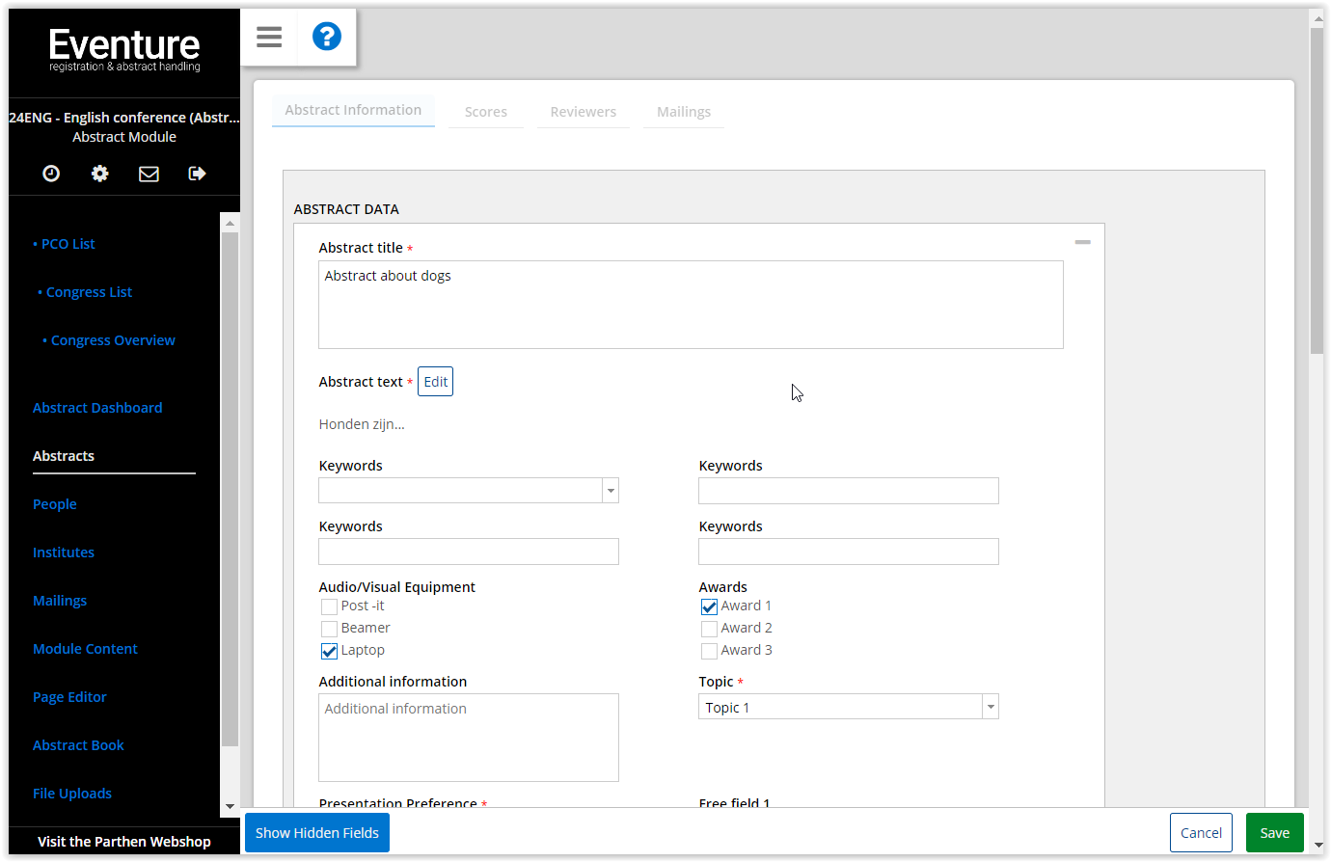Click the Honden zijn... abstract text preview

[362, 424]
